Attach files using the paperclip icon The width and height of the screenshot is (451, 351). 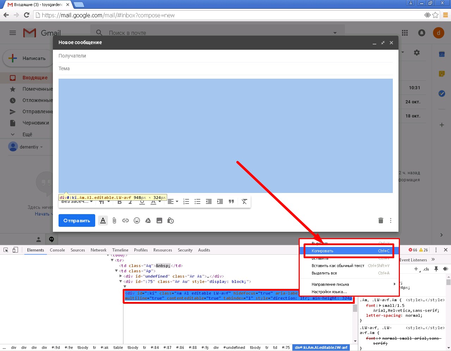[114, 220]
